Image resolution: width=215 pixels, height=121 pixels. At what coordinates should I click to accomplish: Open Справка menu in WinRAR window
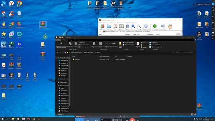135,23
